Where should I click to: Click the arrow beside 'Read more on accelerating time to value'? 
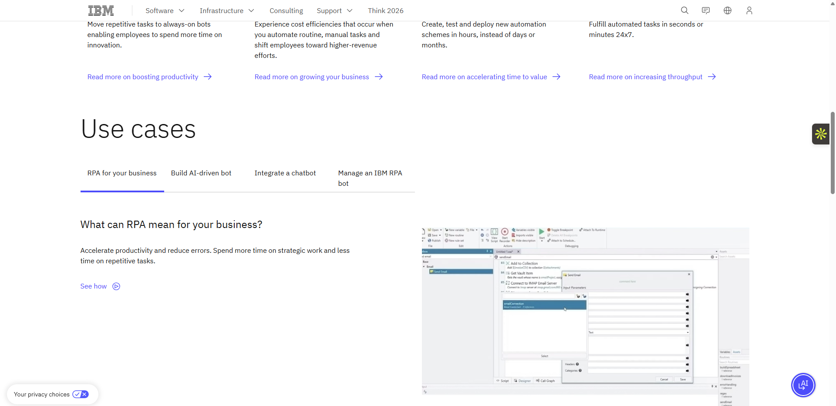[556, 77]
